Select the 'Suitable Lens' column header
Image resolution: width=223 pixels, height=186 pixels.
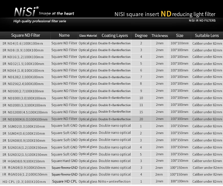pos(207,35)
